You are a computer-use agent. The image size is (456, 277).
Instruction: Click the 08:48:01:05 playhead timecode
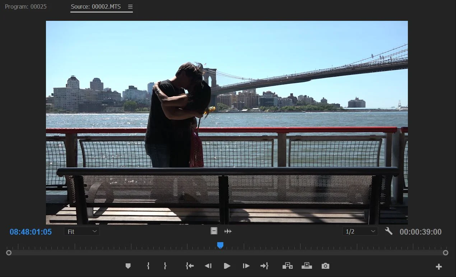31,232
